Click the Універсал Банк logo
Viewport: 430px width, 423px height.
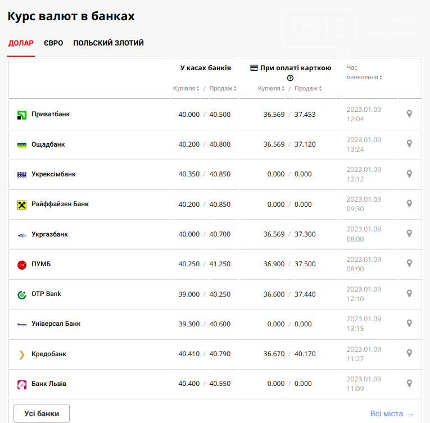22,325
